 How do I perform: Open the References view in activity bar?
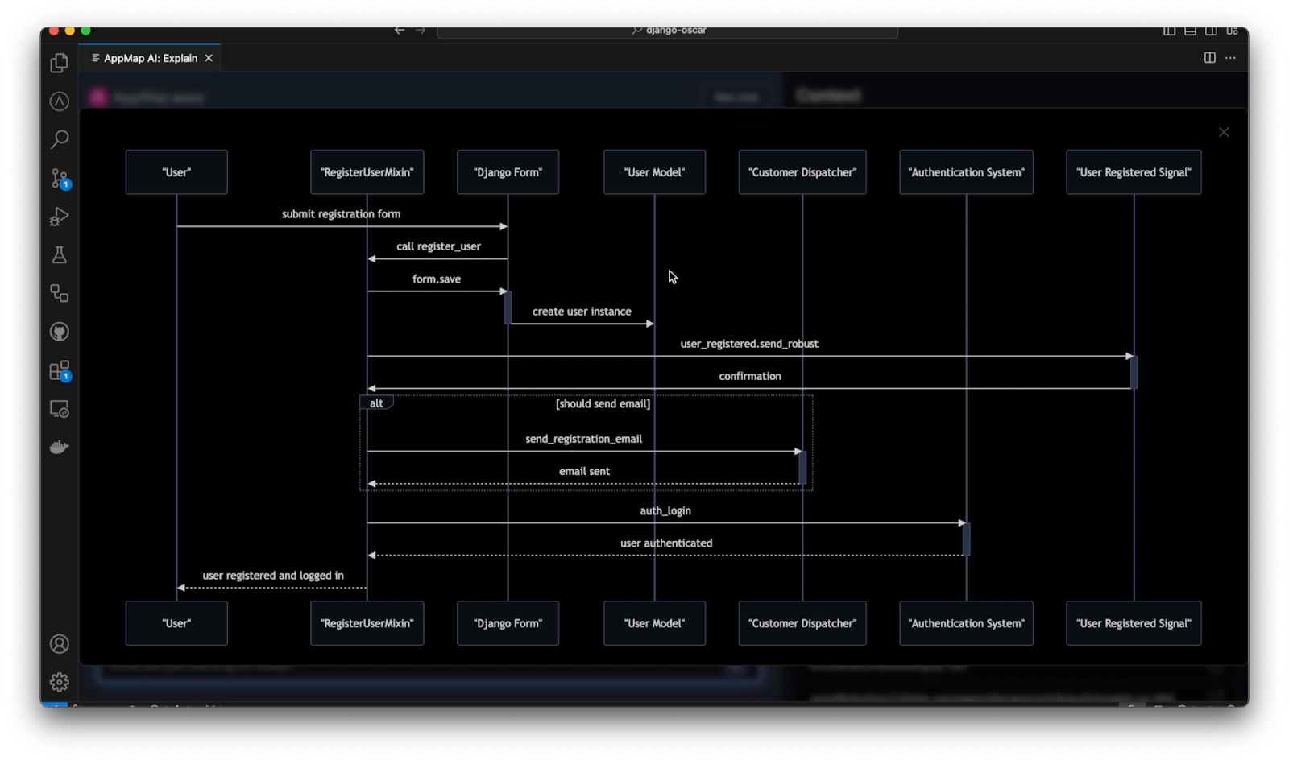[x=59, y=293]
